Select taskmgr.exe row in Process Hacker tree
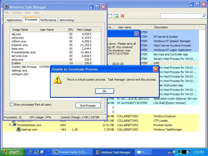 [x=101, y=129]
